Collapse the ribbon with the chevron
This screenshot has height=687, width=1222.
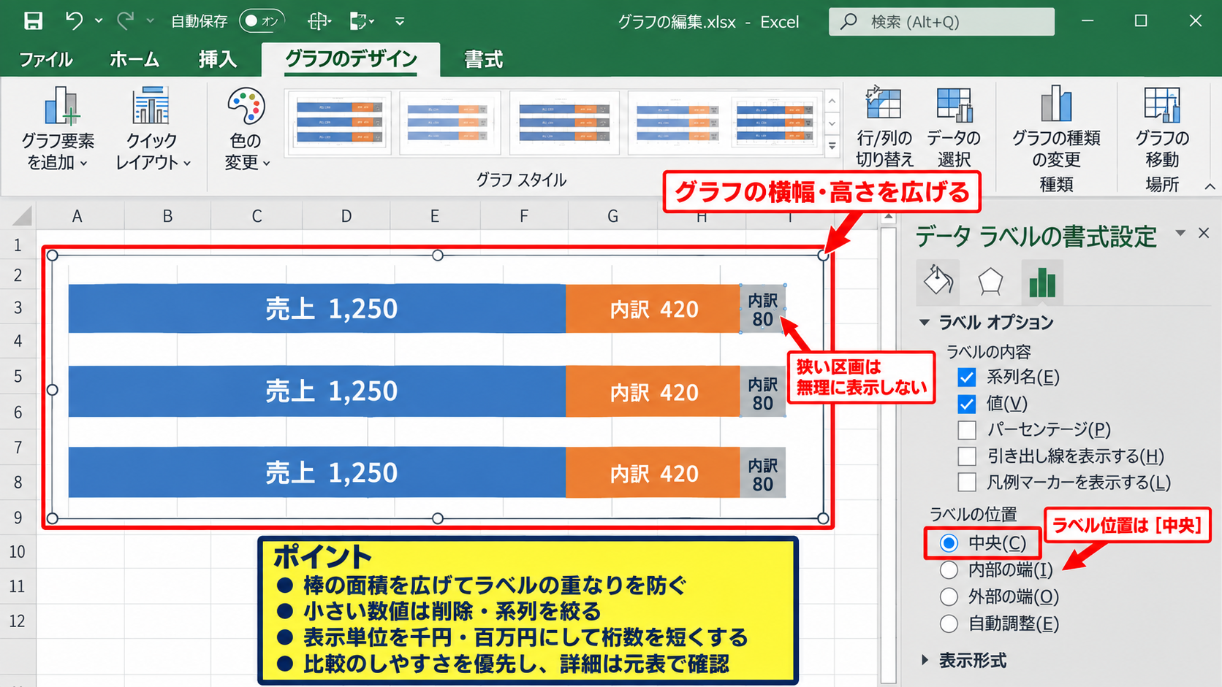(x=1210, y=187)
